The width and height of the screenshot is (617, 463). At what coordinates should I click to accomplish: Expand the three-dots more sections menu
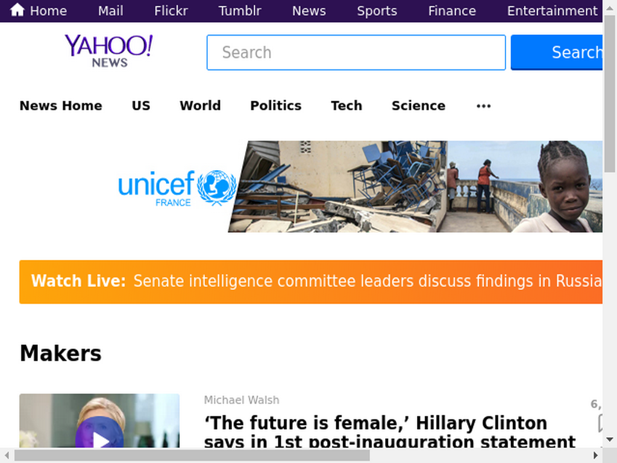pos(483,106)
